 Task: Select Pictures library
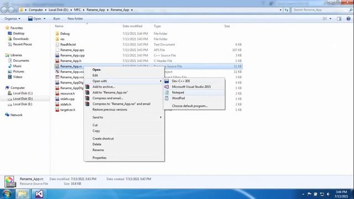point(18,71)
